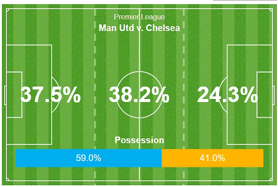
Task: Click inside the left six-yard box
Action: pos(14,95)
